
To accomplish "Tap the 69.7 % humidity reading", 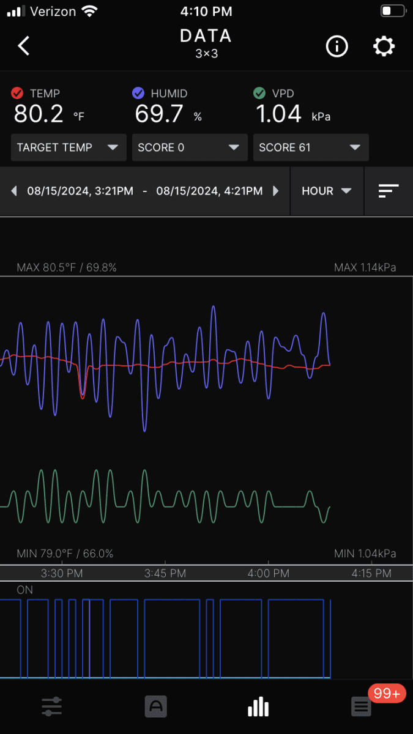I will (168, 114).
